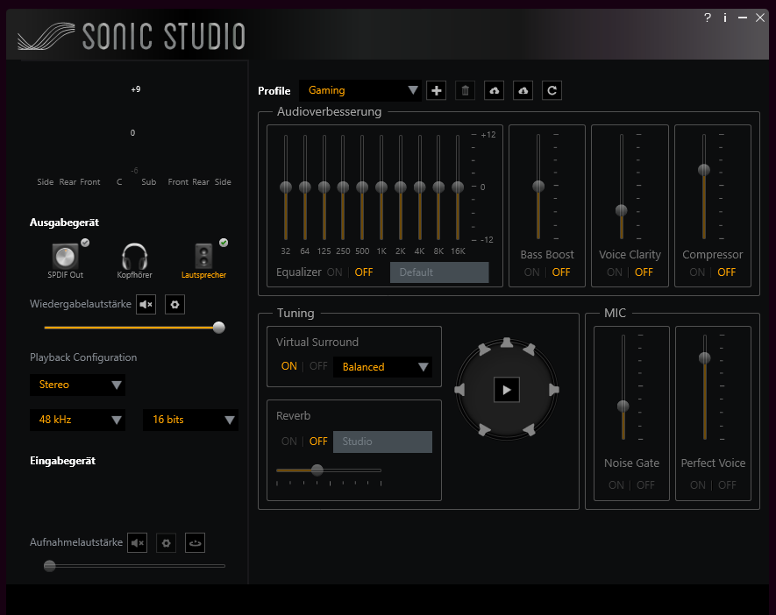Click the Noise Gate level slider

623,406
